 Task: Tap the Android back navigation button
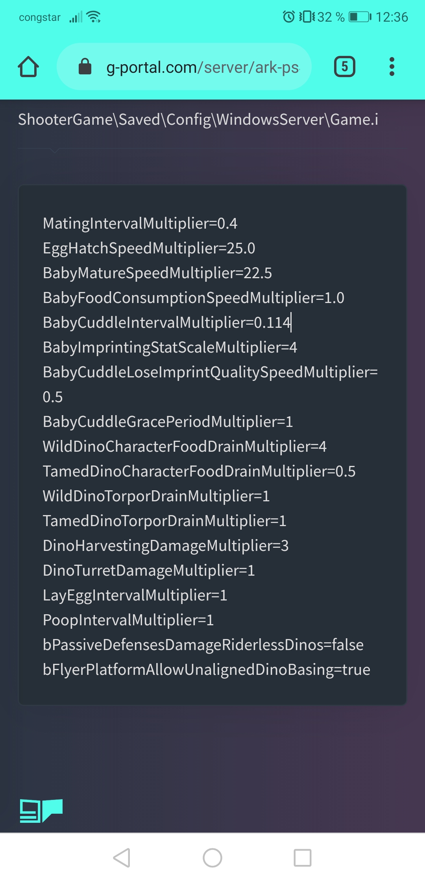point(122,858)
